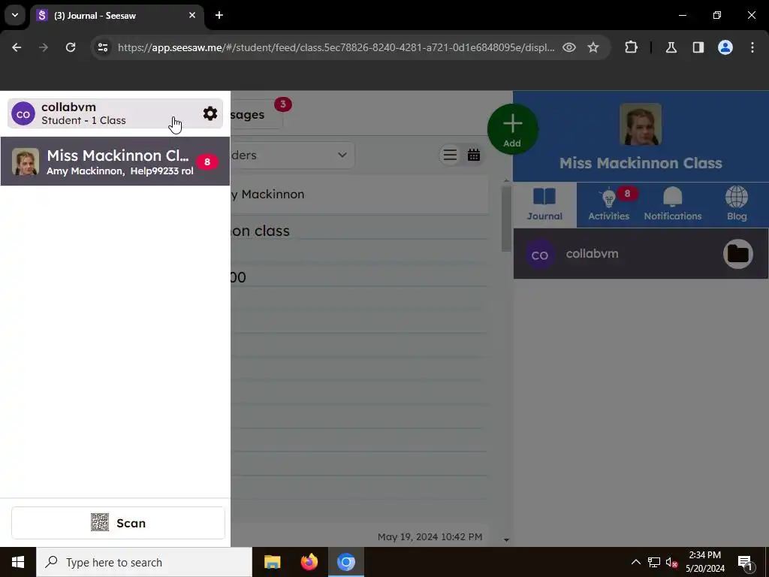769x577 pixels.
Task: Open the Blog tab
Action: pyautogui.click(x=737, y=204)
